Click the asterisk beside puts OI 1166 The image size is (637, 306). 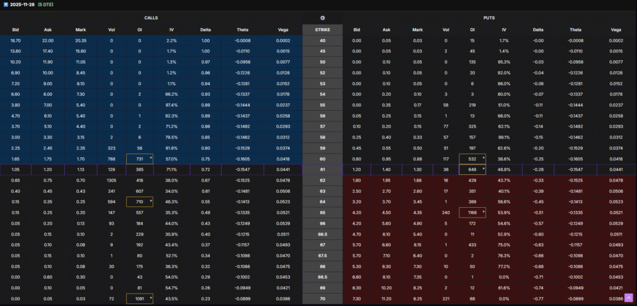tap(483, 211)
